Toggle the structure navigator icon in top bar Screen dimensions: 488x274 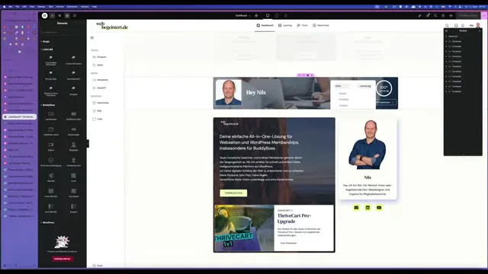point(67,15)
